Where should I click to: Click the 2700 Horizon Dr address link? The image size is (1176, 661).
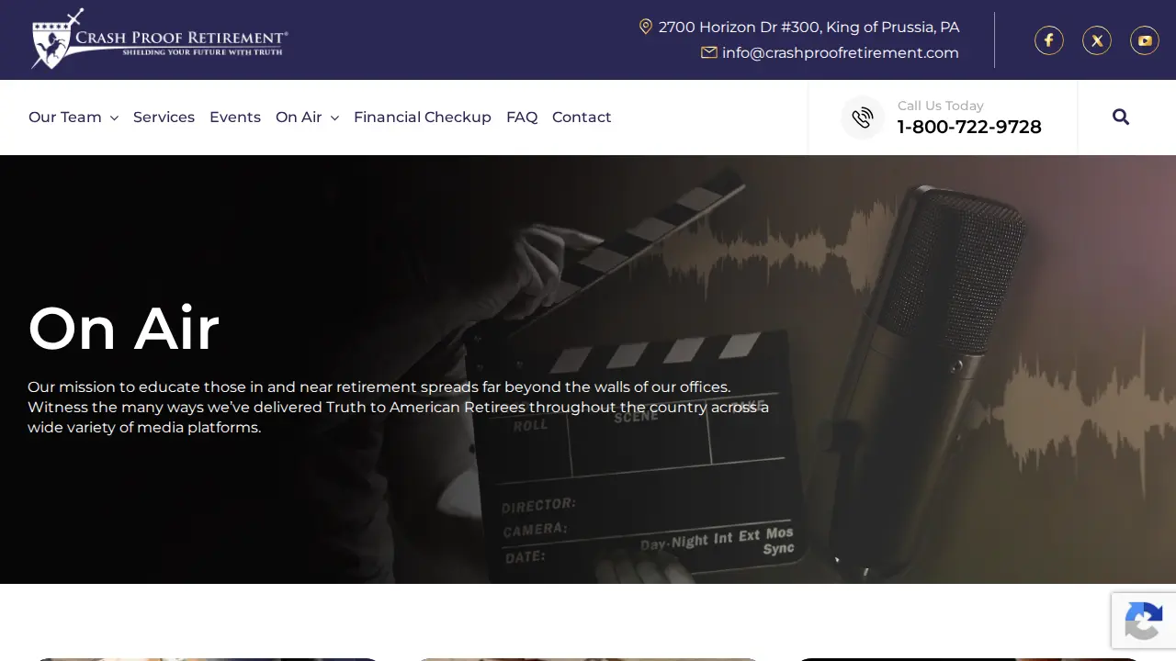tap(809, 27)
